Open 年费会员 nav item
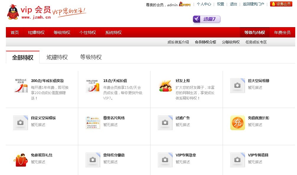Viewport: 297px width, 175px height. [x=282, y=32]
